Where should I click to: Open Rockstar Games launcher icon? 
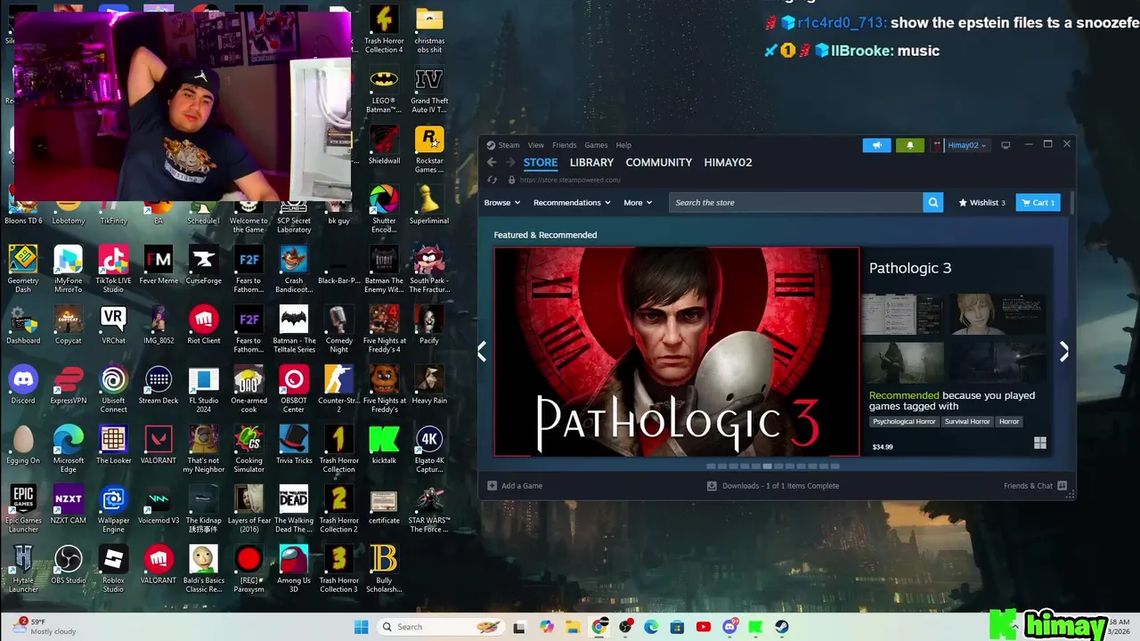click(429, 150)
